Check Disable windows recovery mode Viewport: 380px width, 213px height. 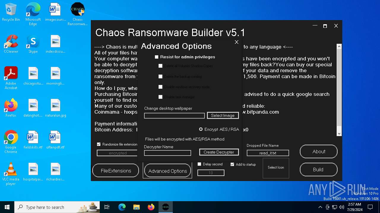[x=161, y=87]
